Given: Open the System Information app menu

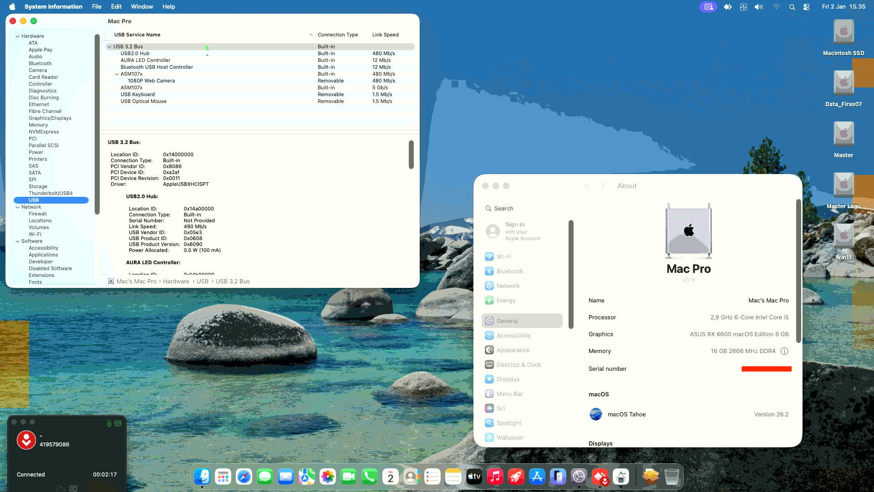Looking at the screenshot, I should tap(53, 7).
